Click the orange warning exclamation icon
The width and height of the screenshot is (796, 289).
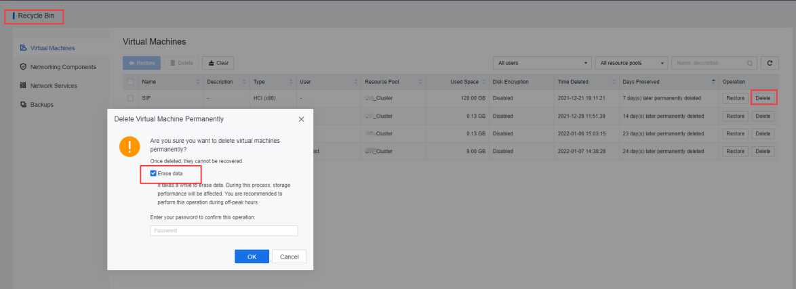click(x=130, y=146)
